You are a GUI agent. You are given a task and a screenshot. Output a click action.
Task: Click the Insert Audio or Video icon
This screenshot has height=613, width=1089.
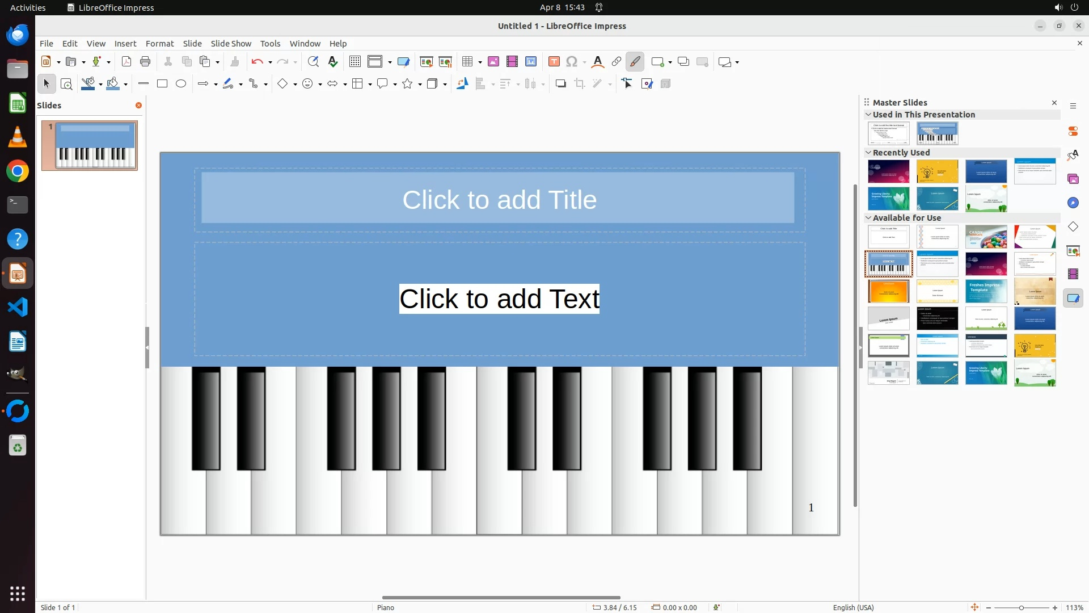click(512, 62)
